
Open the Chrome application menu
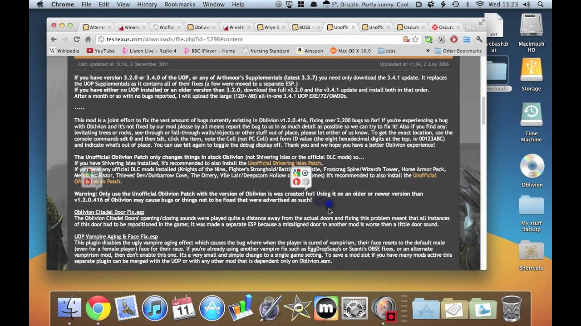[x=63, y=5]
